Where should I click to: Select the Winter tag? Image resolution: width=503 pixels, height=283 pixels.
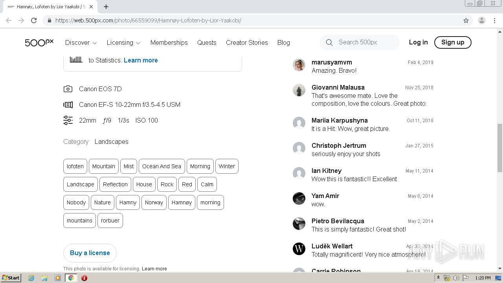pos(227,166)
